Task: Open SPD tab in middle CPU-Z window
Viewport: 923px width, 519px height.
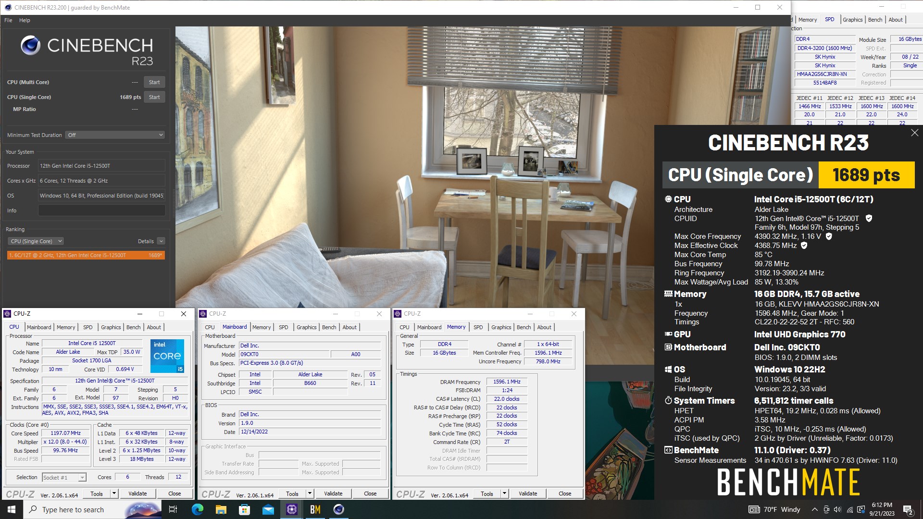Action: [284, 327]
